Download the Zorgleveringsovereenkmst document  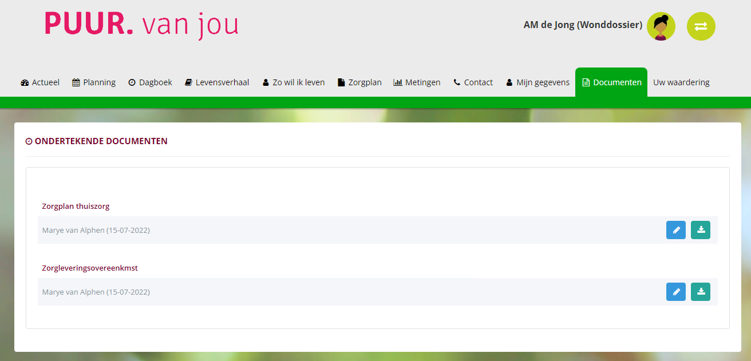[x=700, y=292]
